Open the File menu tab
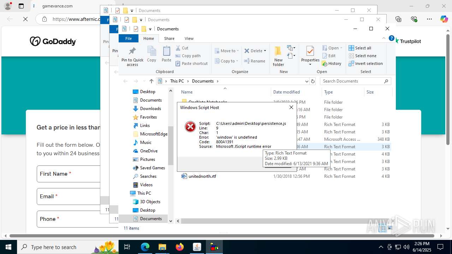The width and height of the screenshot is (452, 254). 129,38
